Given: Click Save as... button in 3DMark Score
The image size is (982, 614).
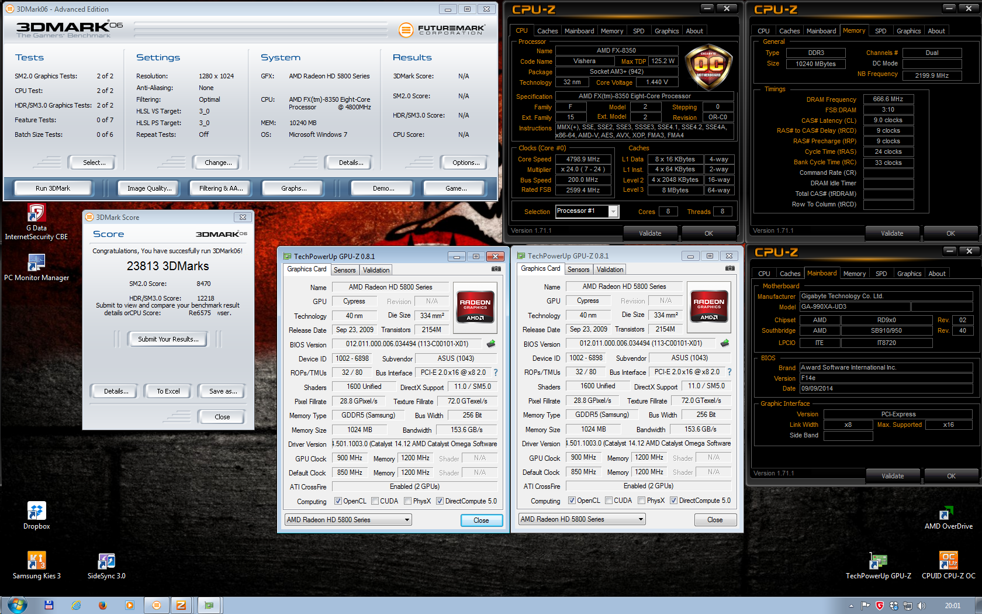Looking at the screenshot, I should click(x=223, y=391).
